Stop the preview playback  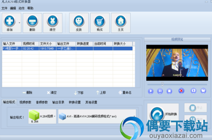coord(169,91)
